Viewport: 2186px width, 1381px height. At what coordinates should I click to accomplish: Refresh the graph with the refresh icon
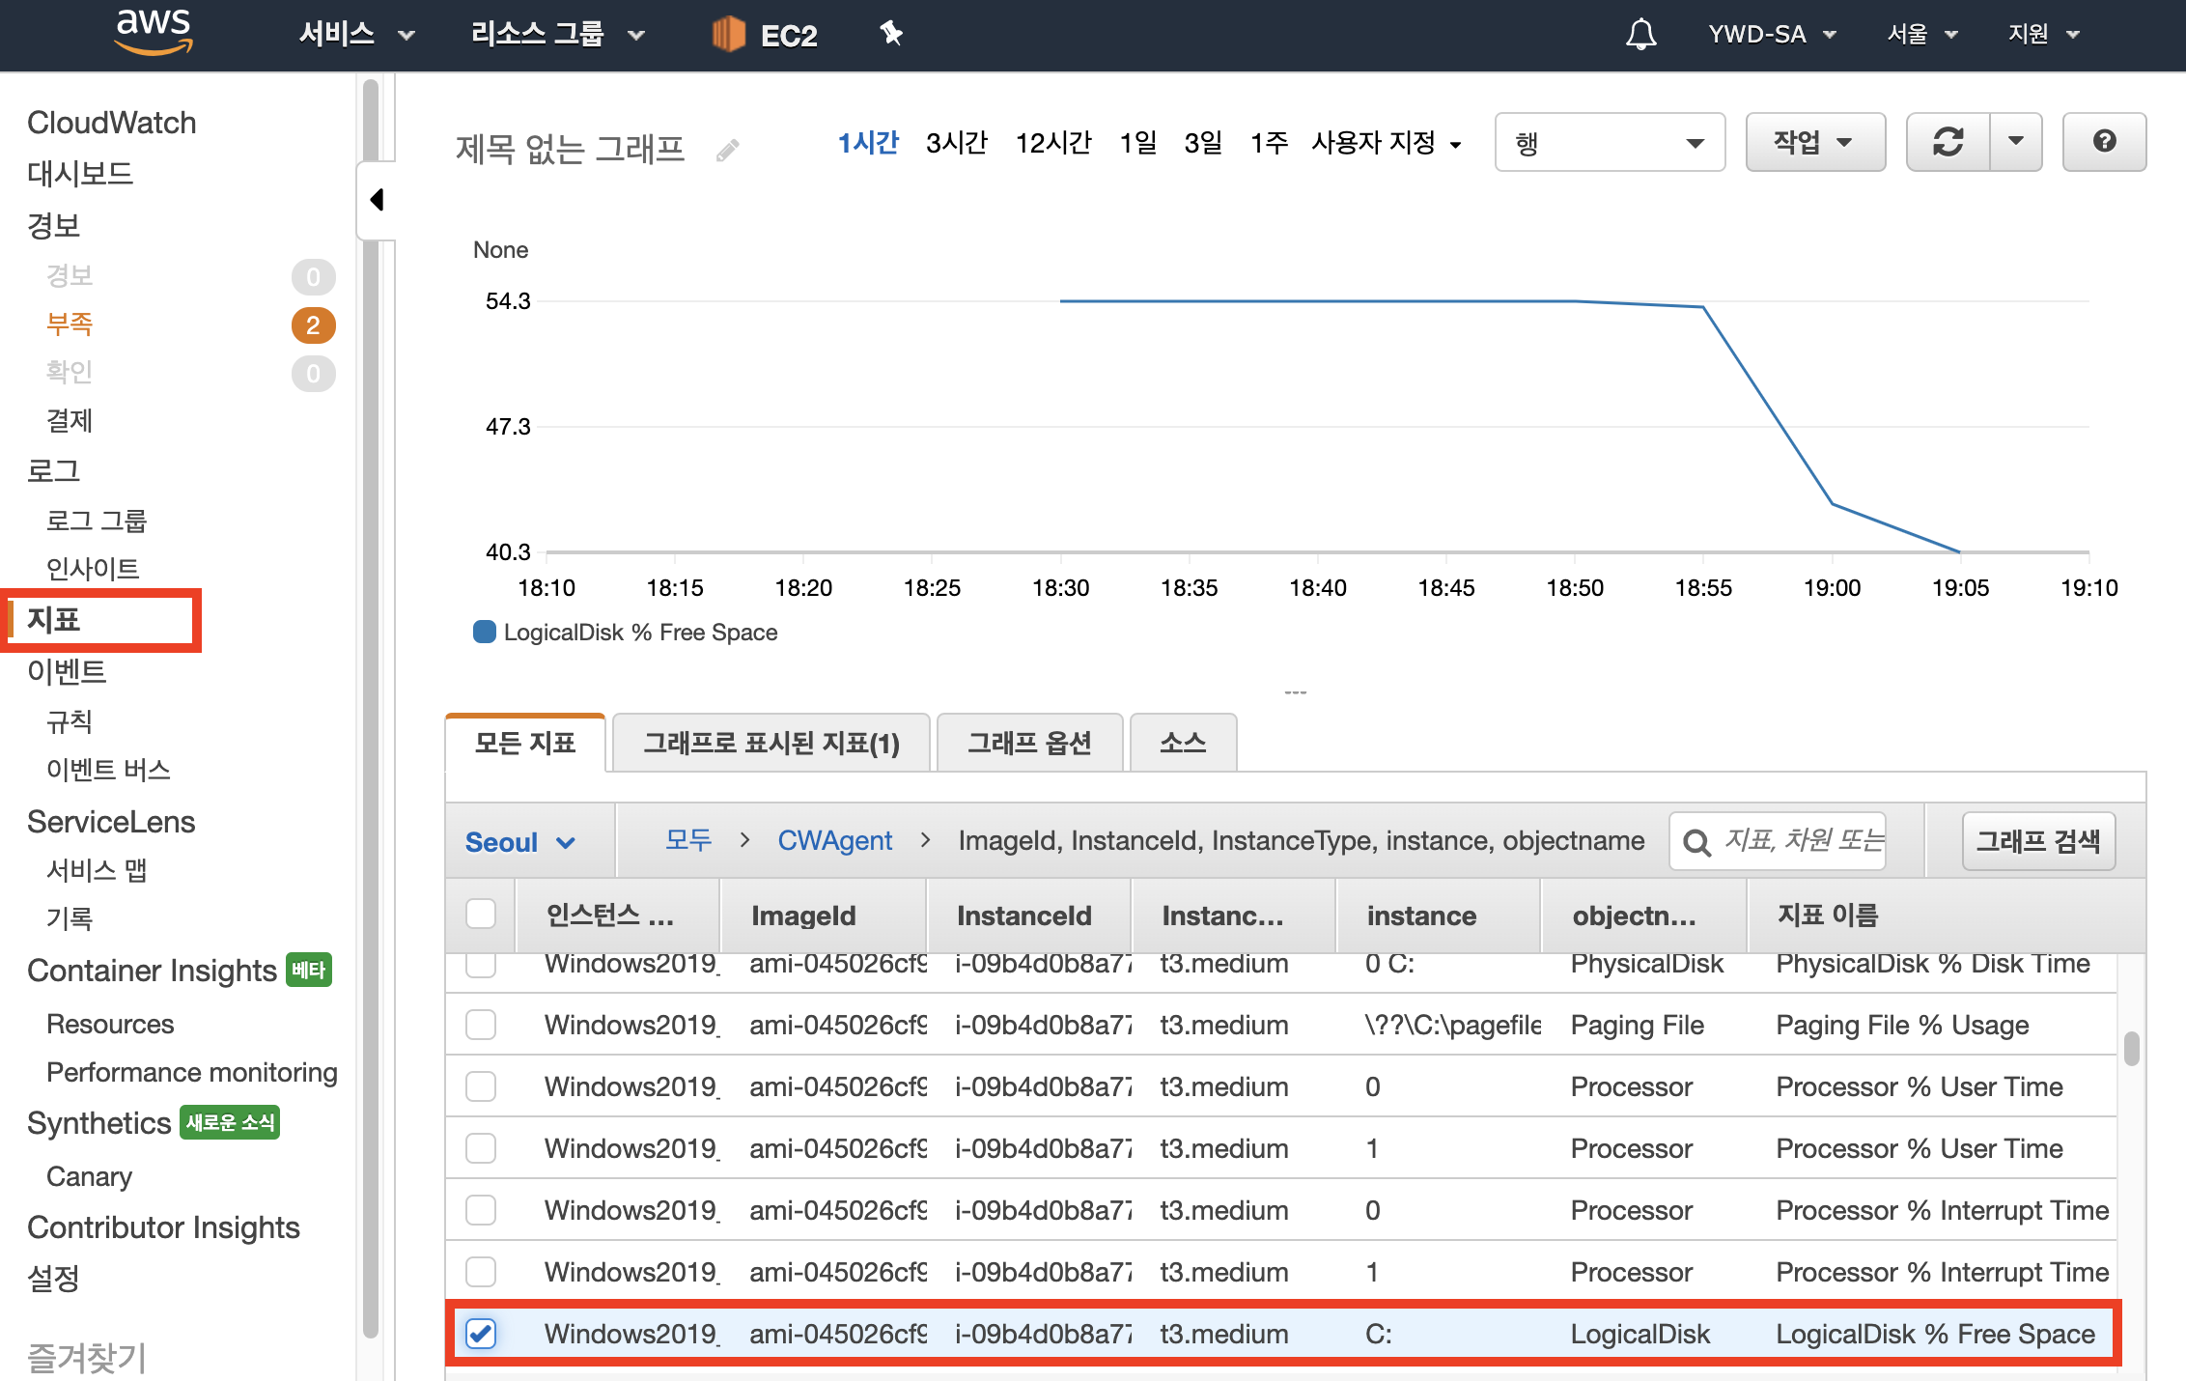tap(1948, 142)
